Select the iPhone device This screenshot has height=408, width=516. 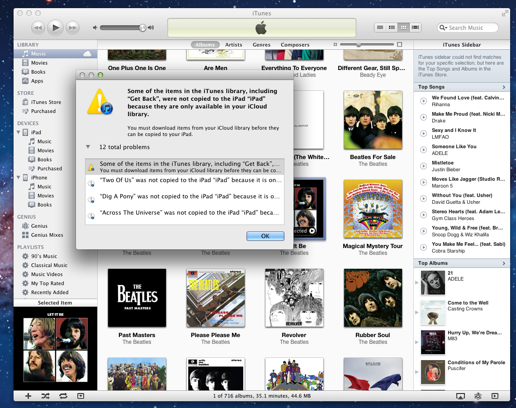click(x=39, y=178)
